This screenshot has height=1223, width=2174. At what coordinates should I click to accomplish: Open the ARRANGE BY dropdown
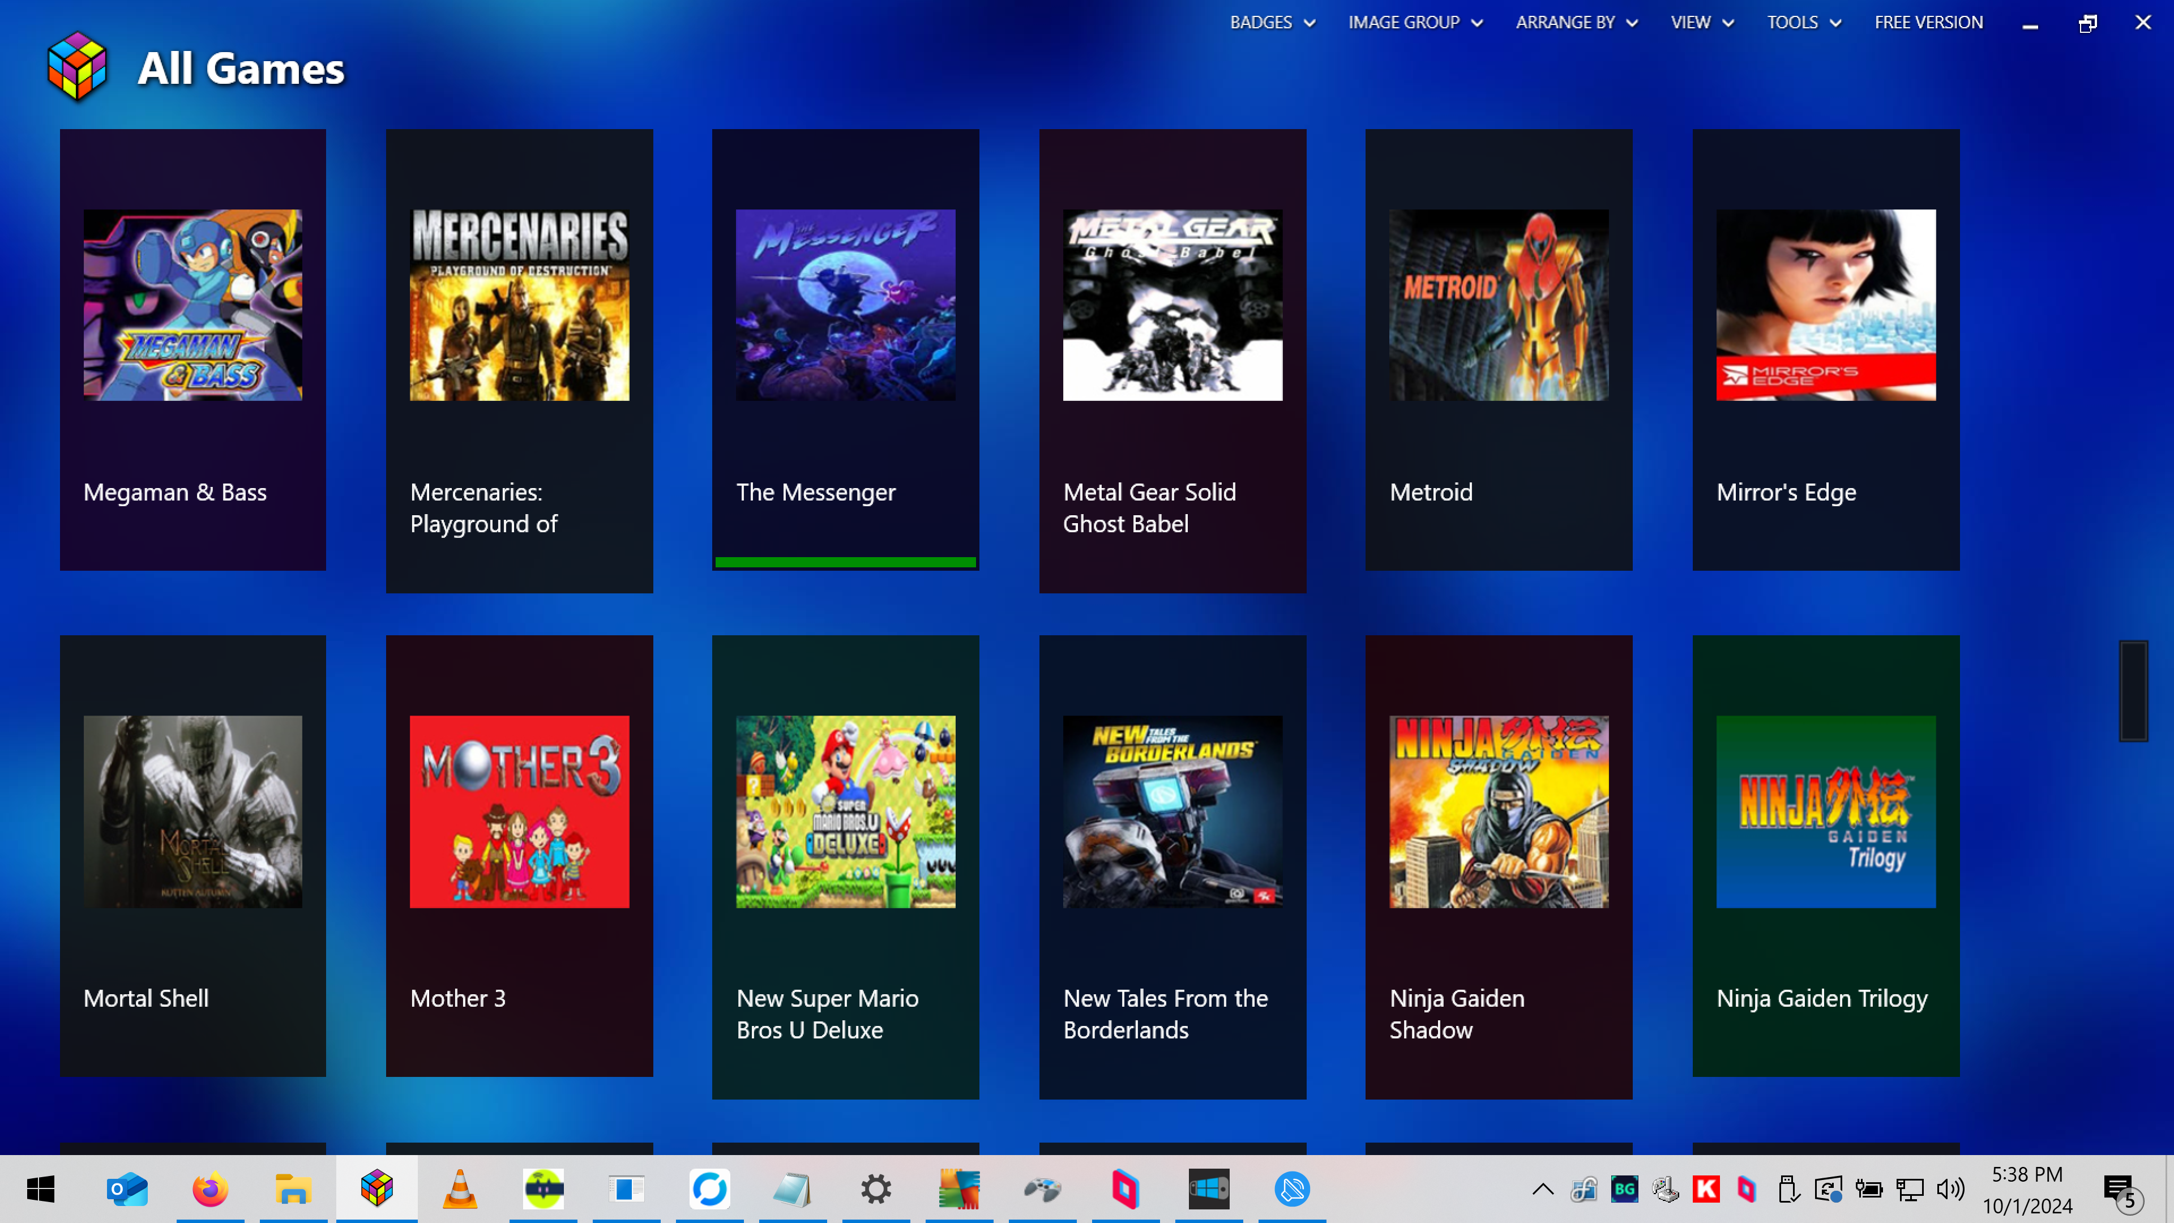(x=1577, y=23)
